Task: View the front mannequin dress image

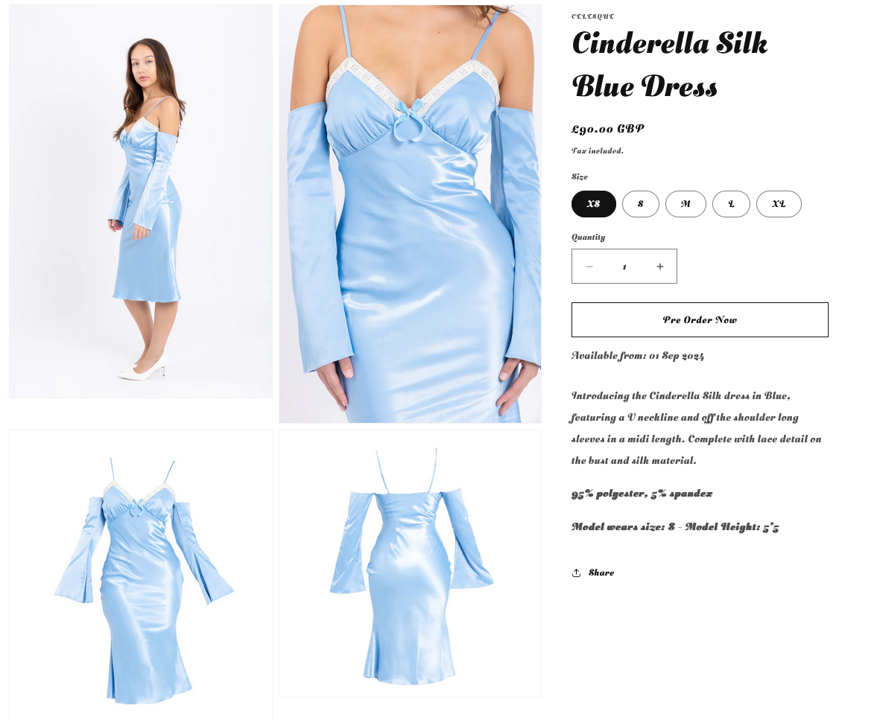Action: pos(141,575)
